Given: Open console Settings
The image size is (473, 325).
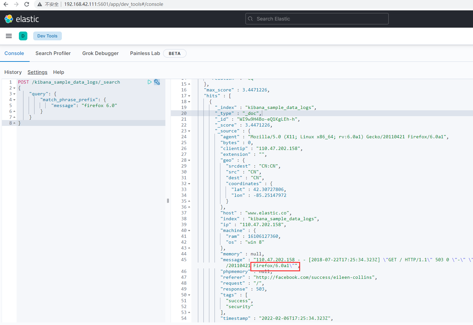Looking at the screenshot, I should [x=37, y=72].
